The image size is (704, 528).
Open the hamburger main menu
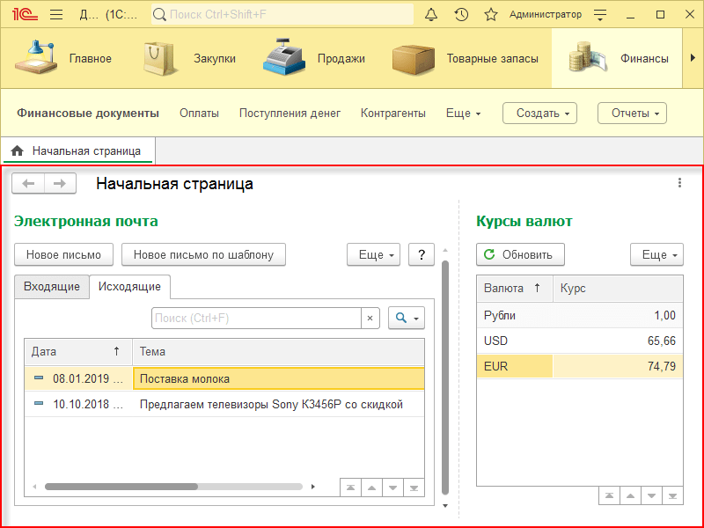click(x=56, y=14)
